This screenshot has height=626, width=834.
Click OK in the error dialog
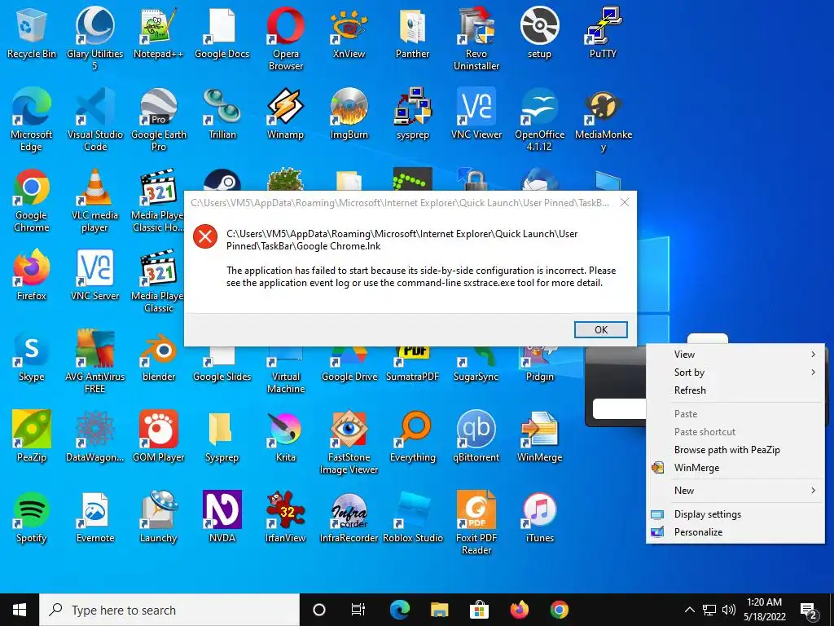click(x=600, y=329)
